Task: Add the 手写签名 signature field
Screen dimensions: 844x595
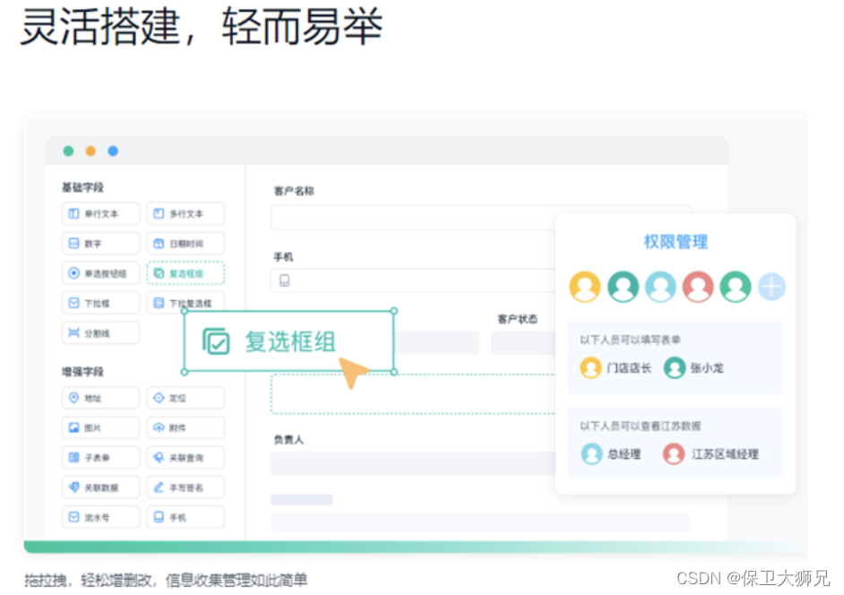Action: click(185, 487)
